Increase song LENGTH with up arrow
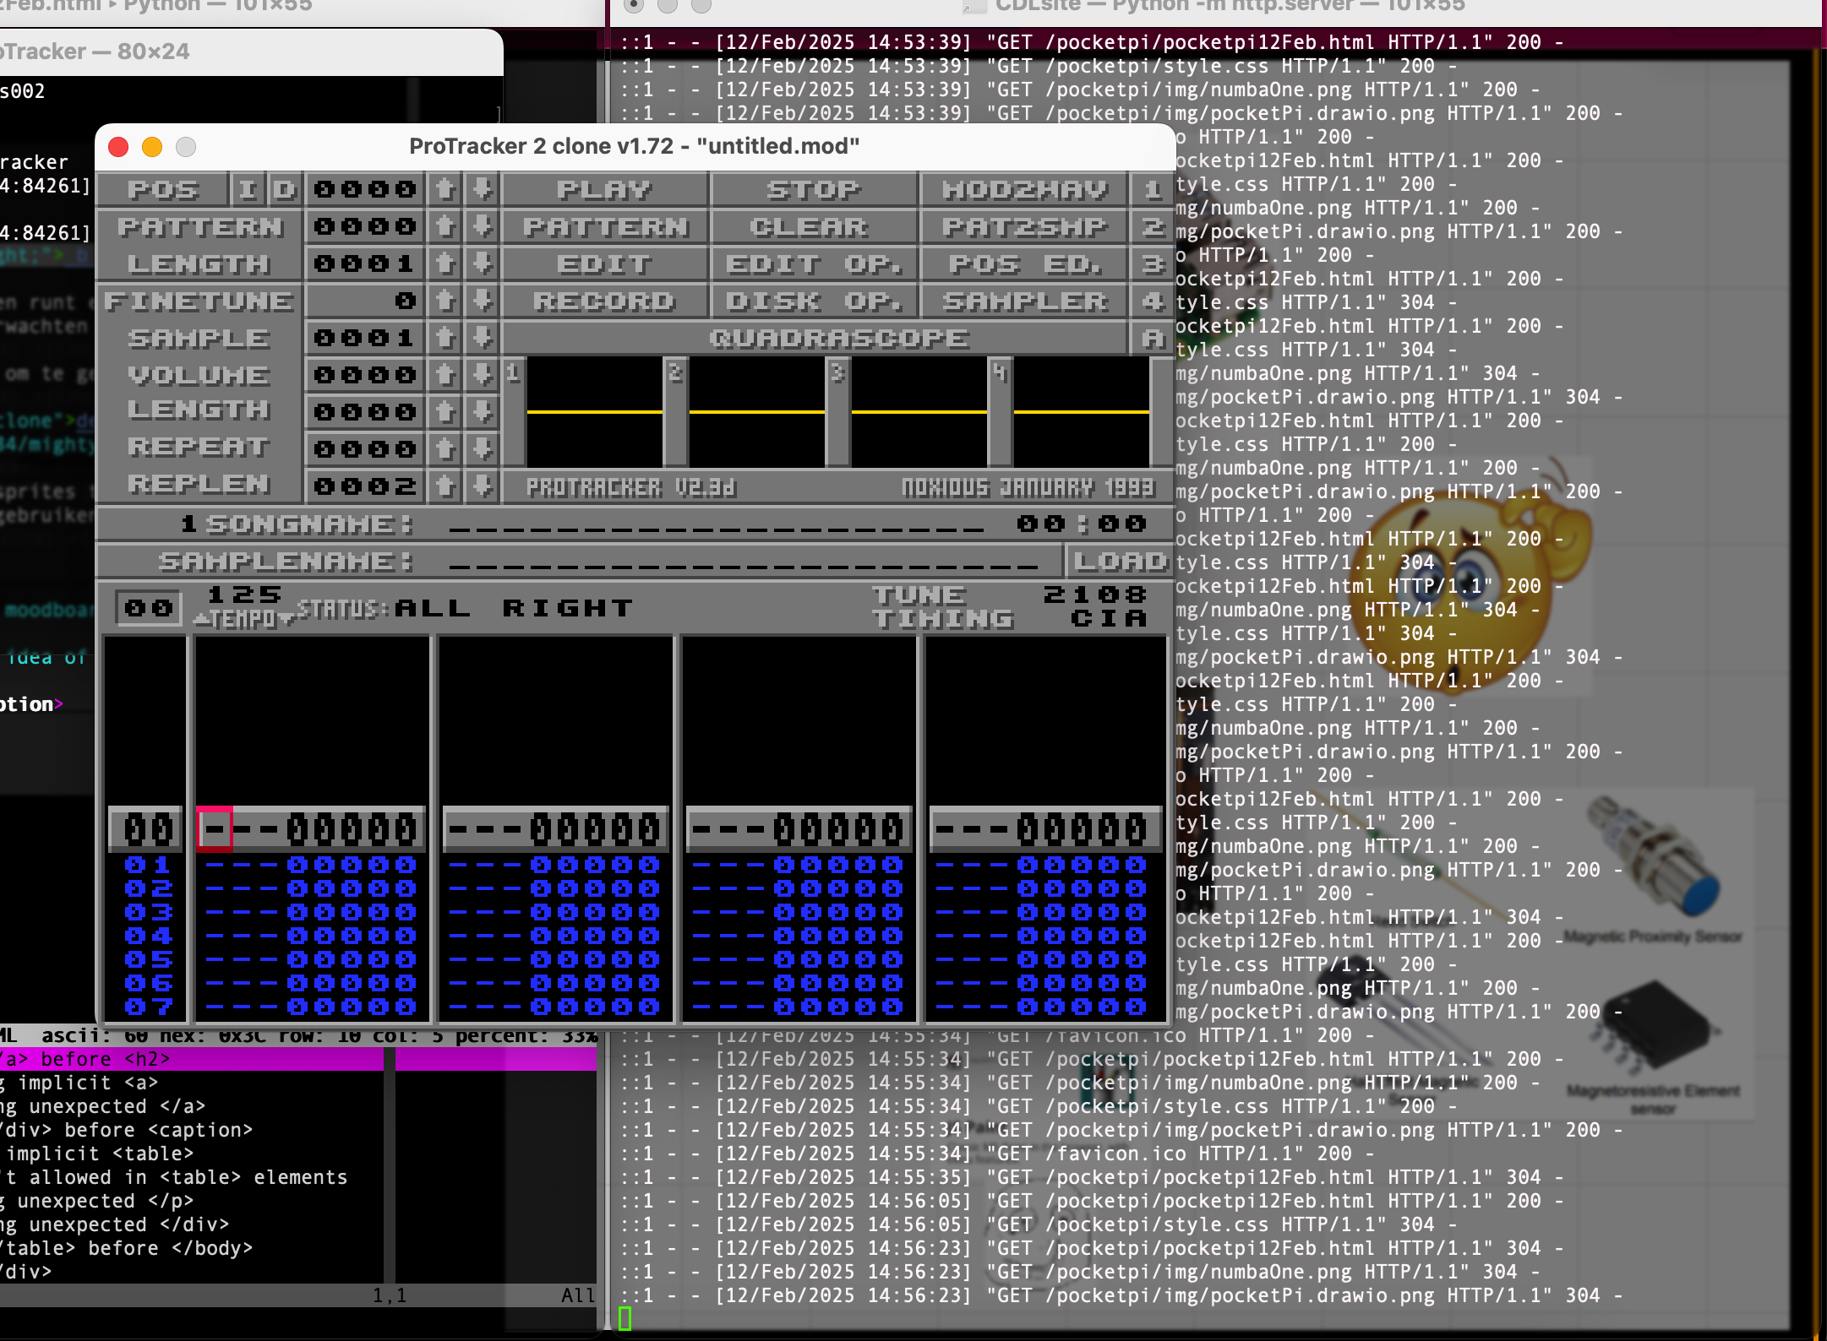The width and height of the screenshot is (1827, 1341). (445, 263)
